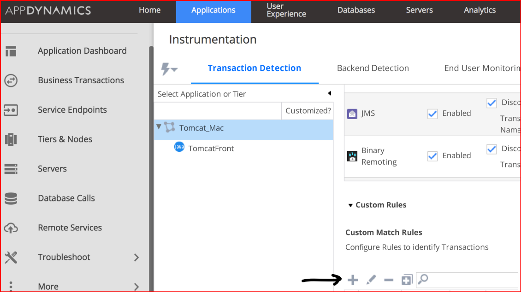
Task: Collapse the Custom Rules section
Action: [350, 205]
